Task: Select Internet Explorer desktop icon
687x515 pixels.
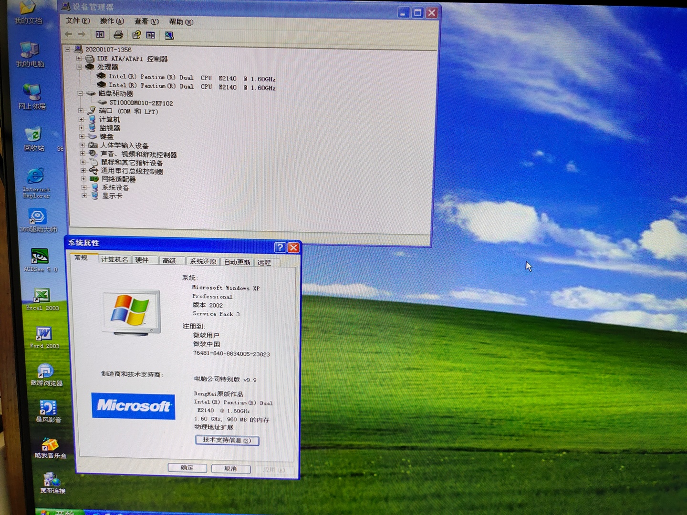Action: click(36, 183)
